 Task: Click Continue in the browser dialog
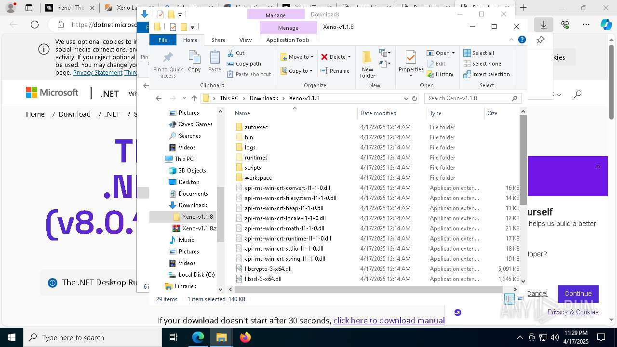pyautogui.click(x=578, y=294)
